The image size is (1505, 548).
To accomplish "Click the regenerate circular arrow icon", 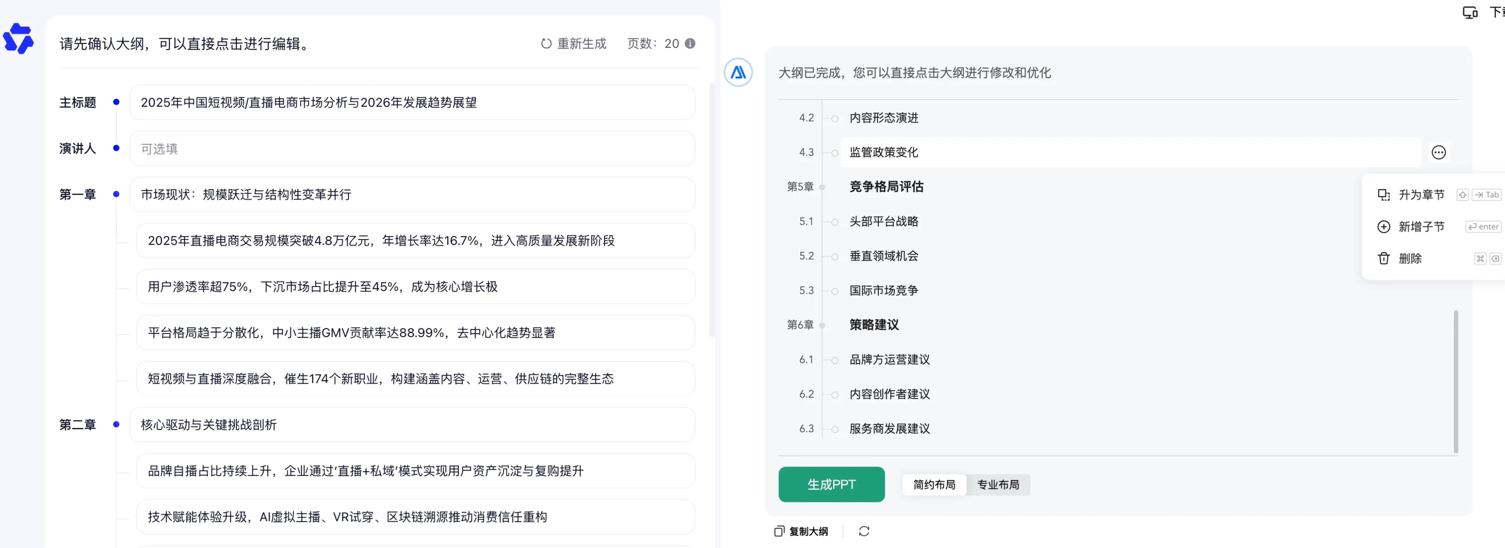I will [x=546, y=44].
